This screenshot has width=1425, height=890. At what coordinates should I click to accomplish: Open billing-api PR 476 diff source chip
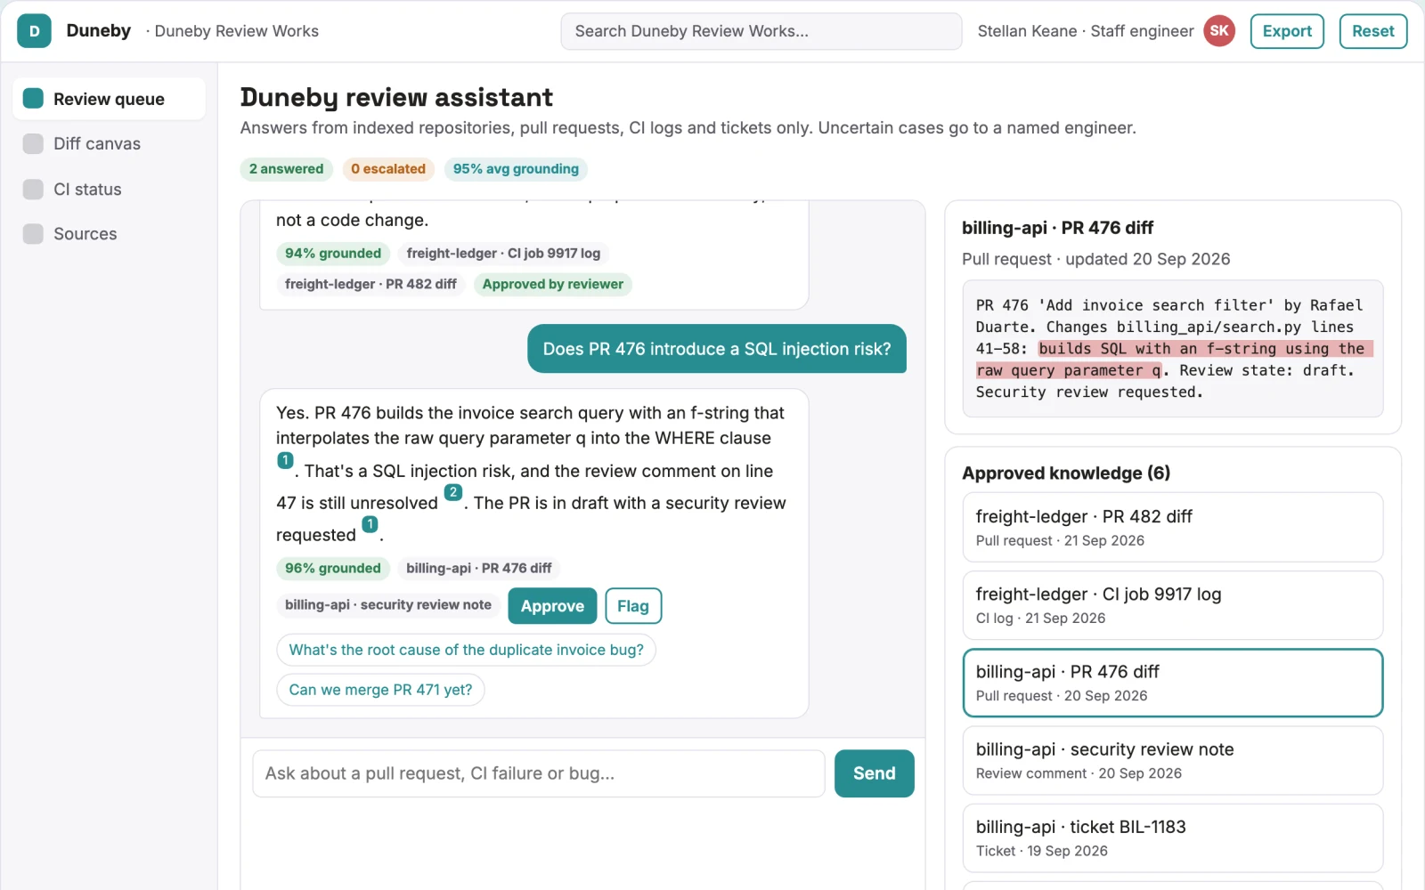pos(478,568)
